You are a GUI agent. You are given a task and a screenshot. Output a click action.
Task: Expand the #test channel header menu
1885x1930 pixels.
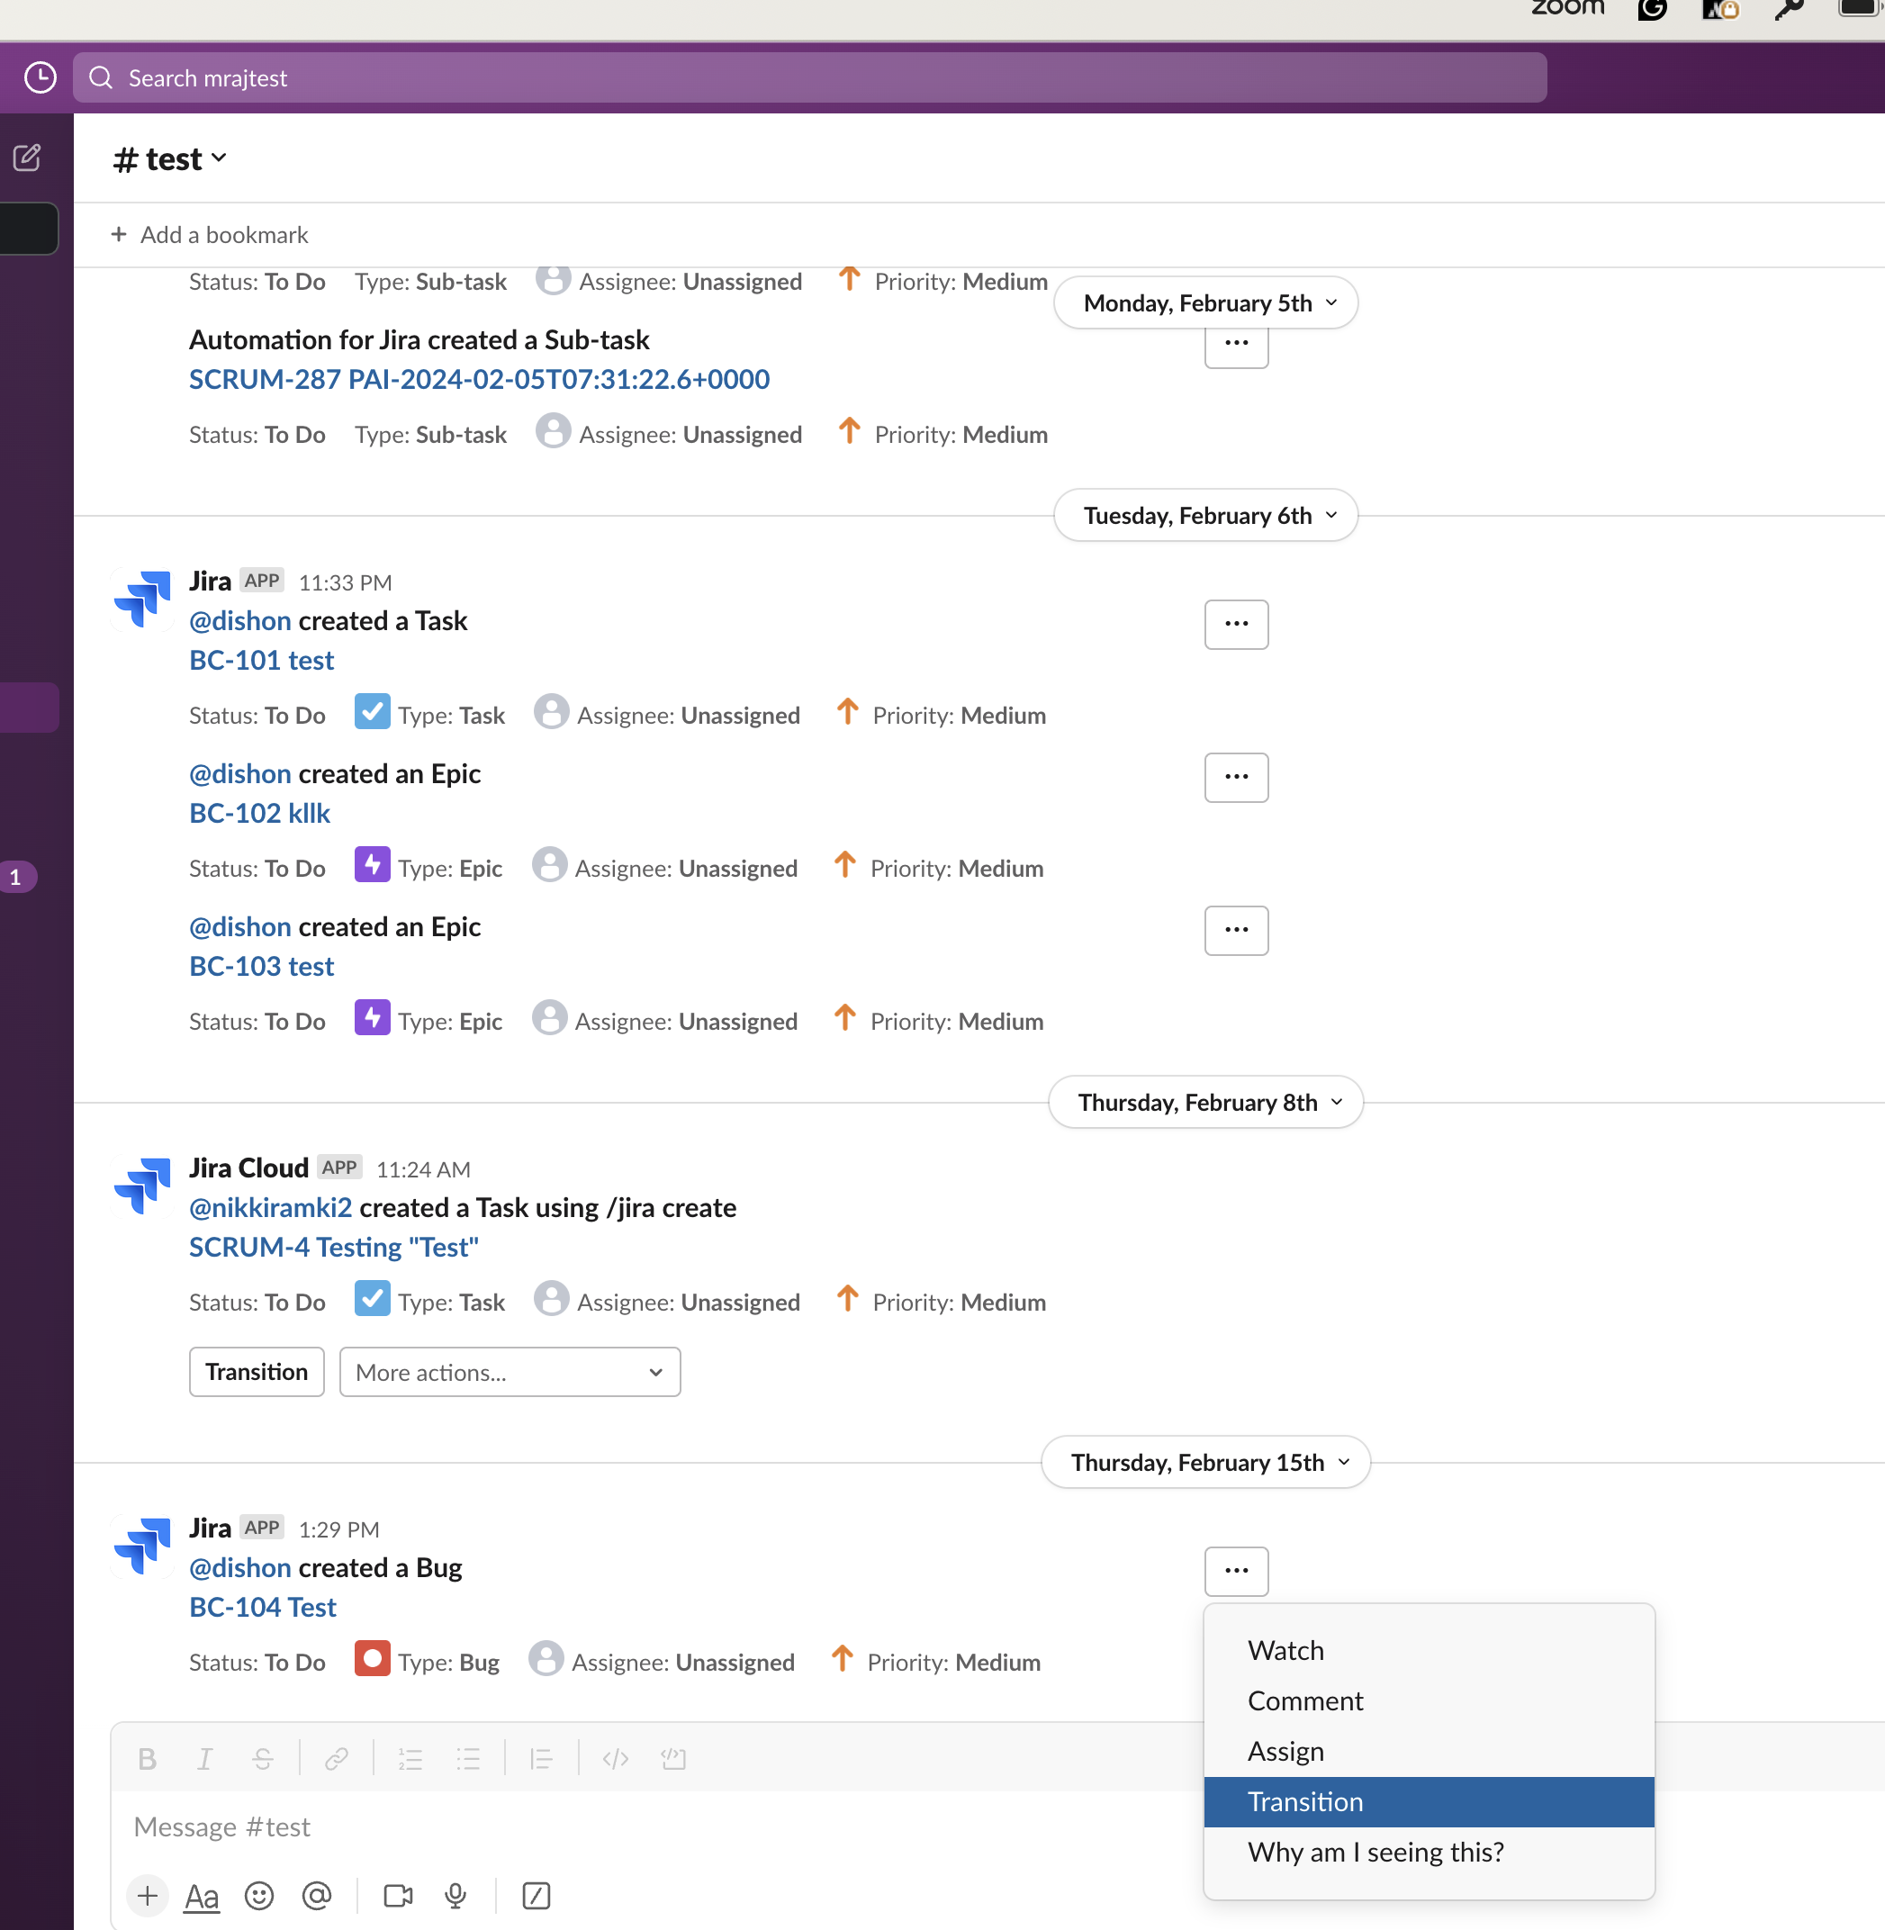169,158
